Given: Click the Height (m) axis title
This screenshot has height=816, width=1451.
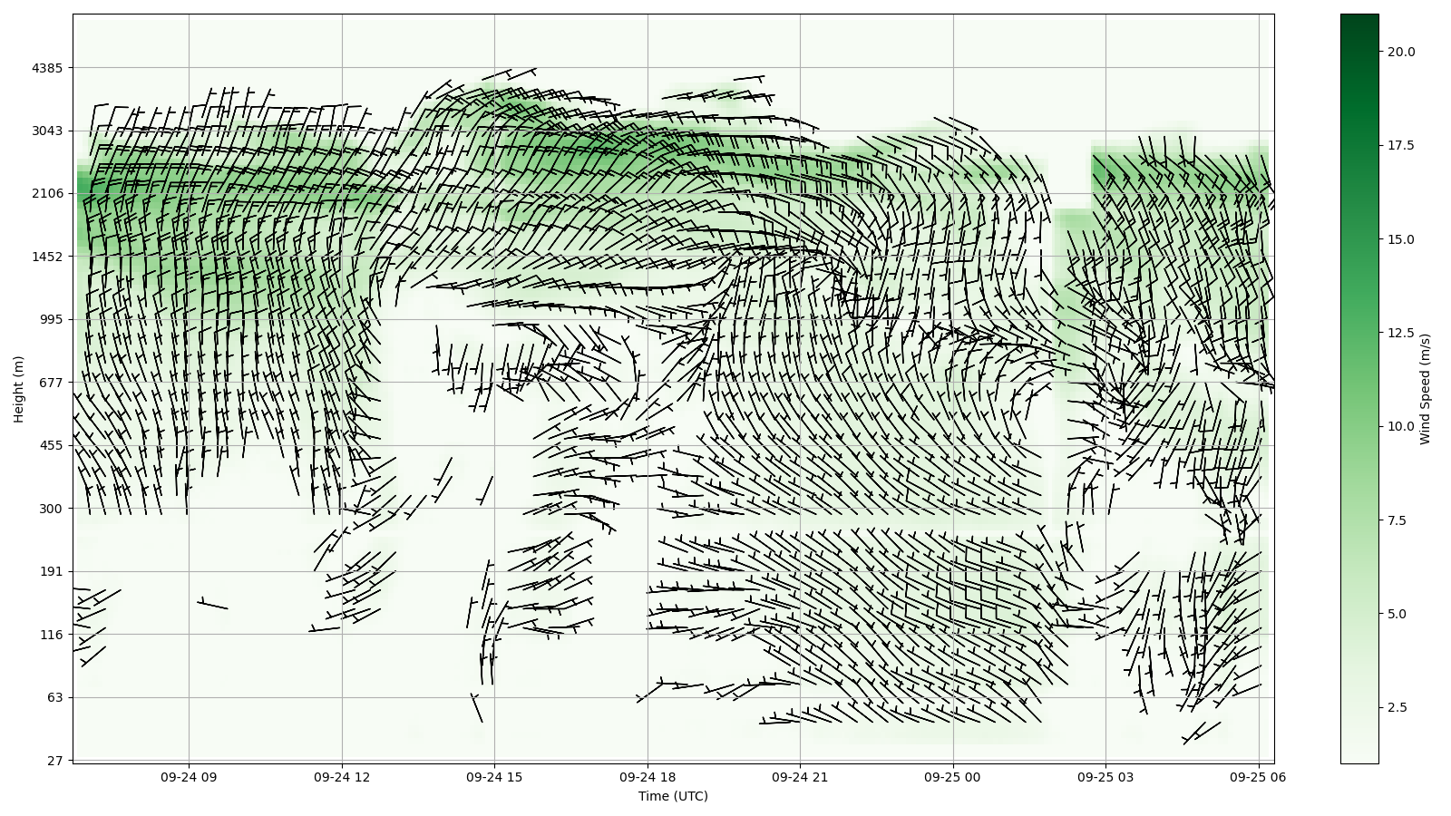Looking at the screenshot, I should click(19, 389).
